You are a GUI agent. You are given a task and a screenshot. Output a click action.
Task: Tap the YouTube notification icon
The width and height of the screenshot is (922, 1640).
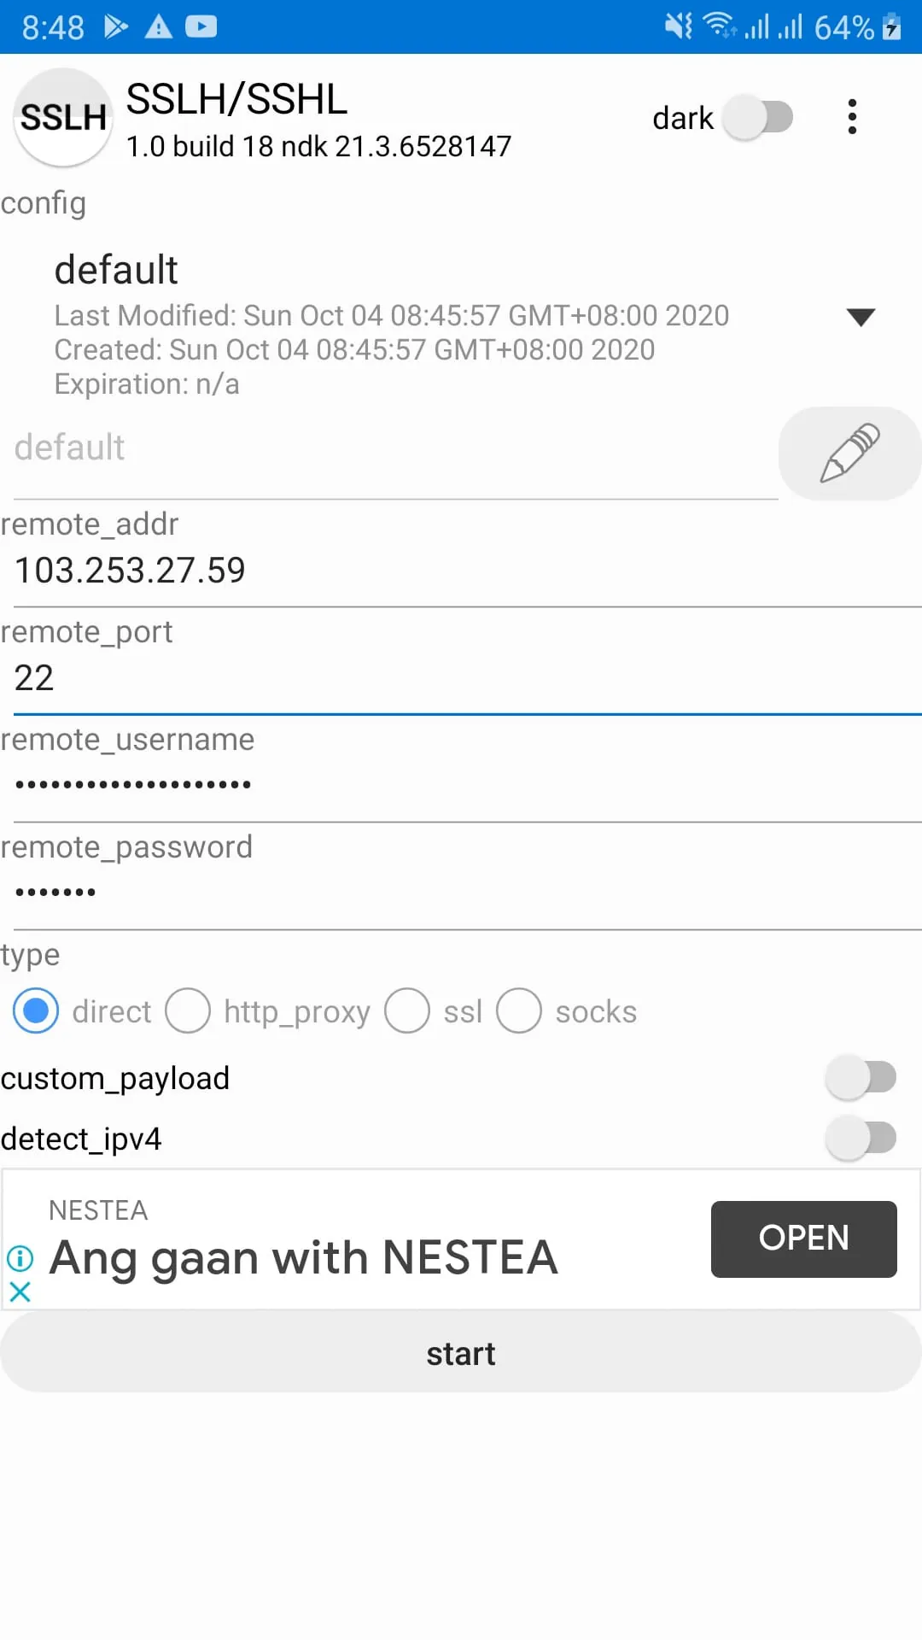(x=201, y=27)
